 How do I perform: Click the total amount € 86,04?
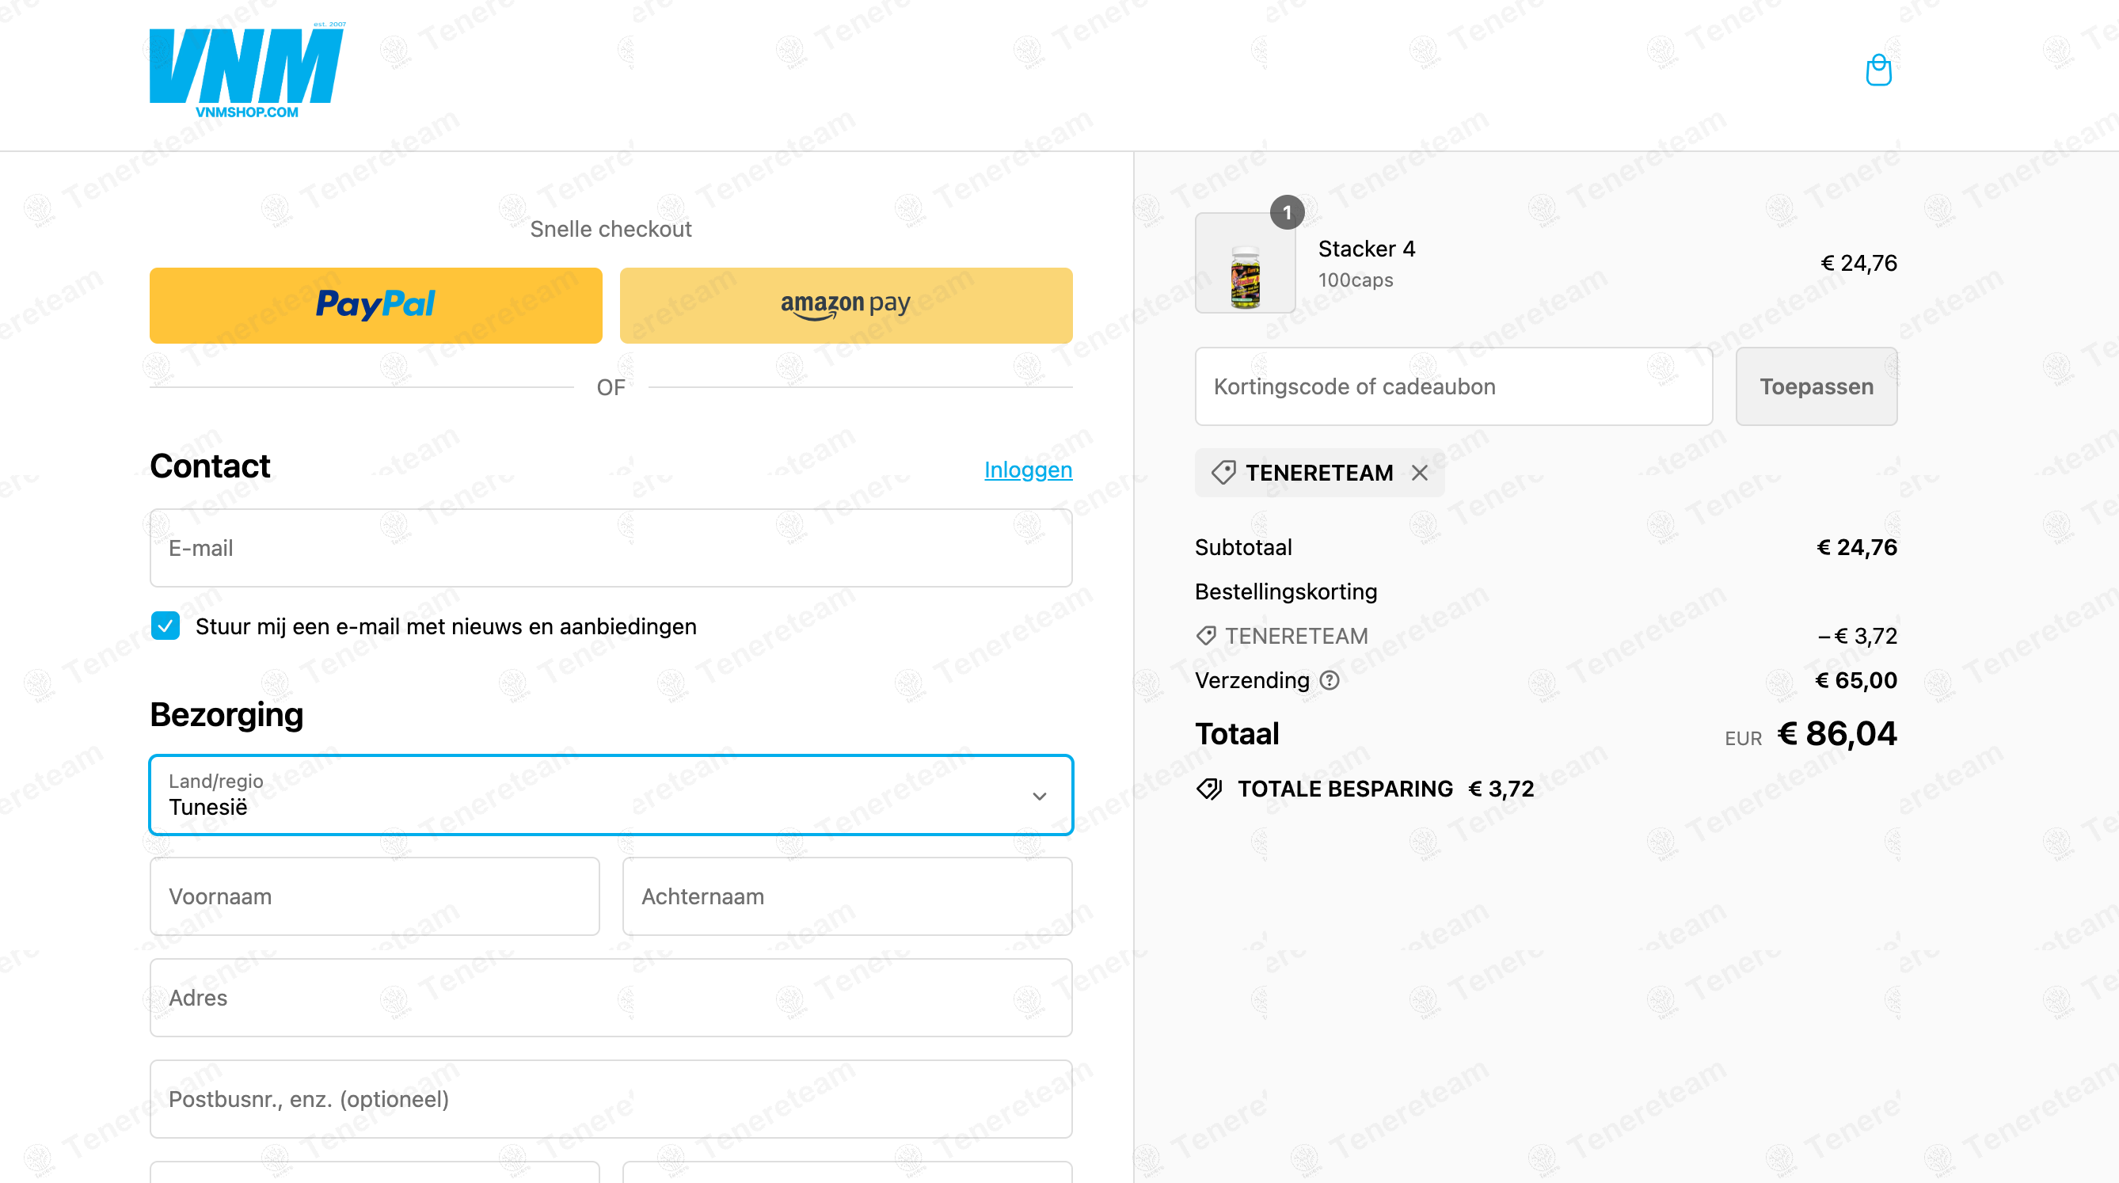(1837, 734)
